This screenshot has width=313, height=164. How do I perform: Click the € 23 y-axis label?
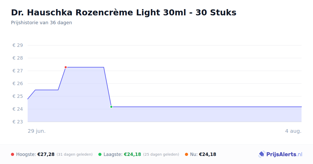click(x=18, y=122)
